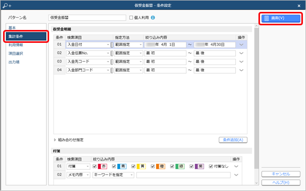The width and height of the screenshot is (306, 191).
Task: Click the red 赤 tag swatch
Action: point(102,166)
